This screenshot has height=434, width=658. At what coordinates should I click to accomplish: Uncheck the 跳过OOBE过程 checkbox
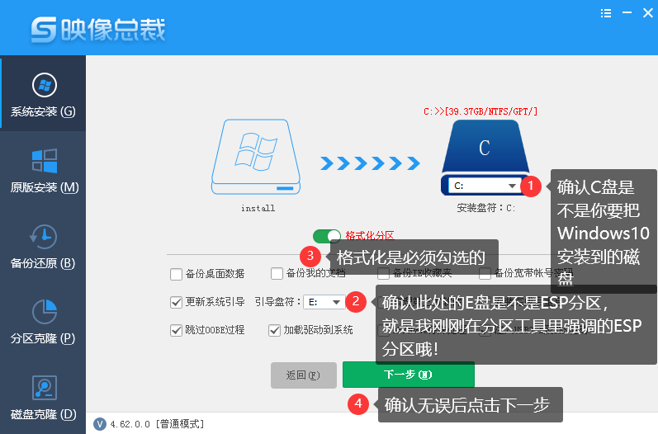pyautogui.click(x=176, y=330)
